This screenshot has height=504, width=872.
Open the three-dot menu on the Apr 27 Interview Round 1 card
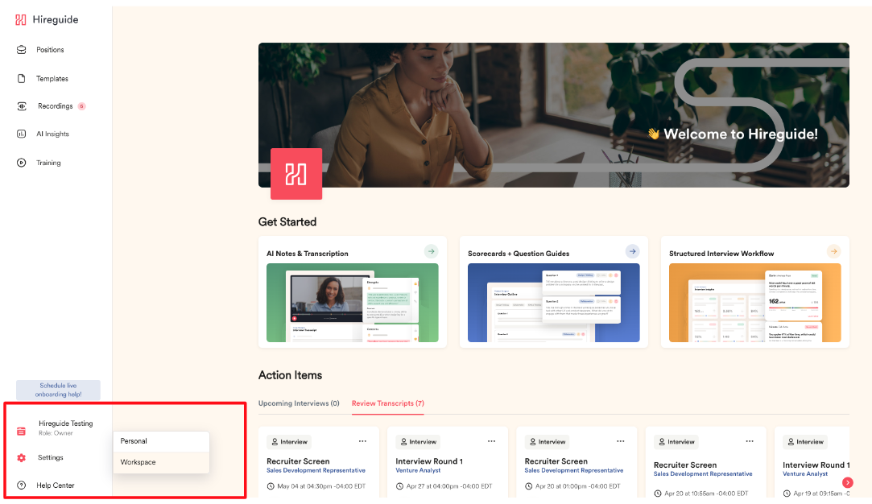(x=492, y=441)
